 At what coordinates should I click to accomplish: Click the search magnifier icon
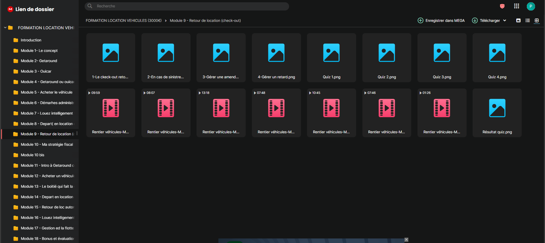(90, 6)
